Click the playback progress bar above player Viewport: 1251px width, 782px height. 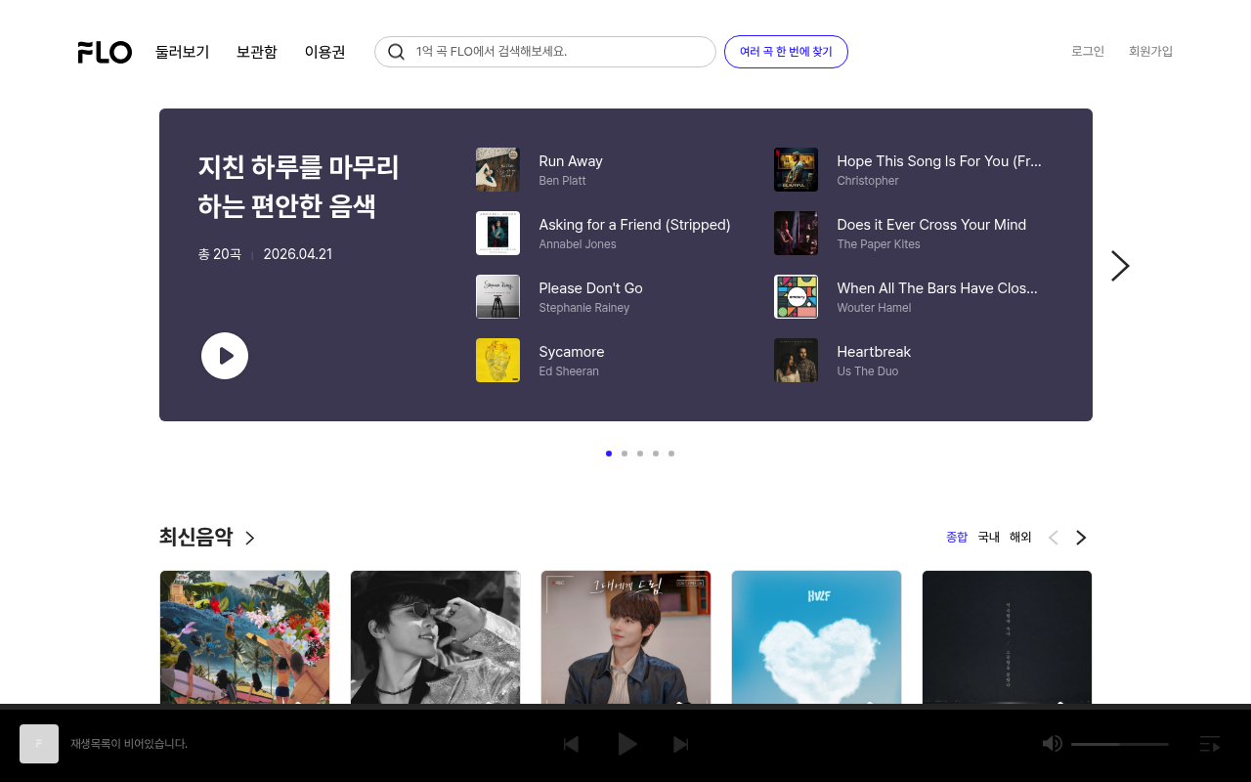click(x=625, y=707)
